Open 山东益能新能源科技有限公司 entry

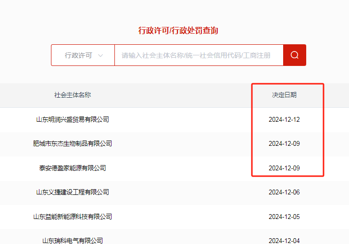coord(73,217)
